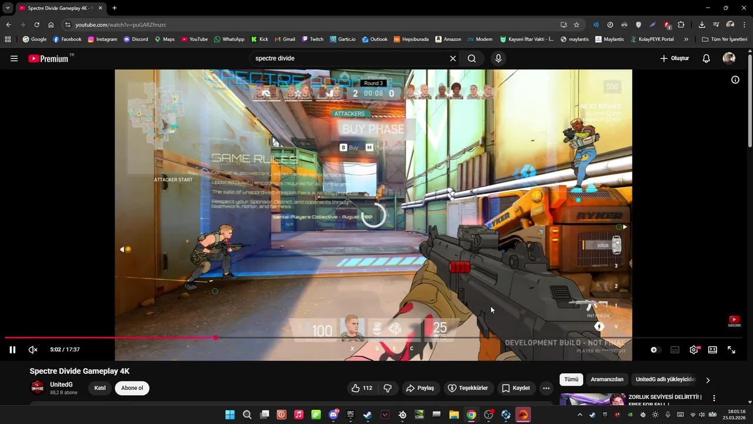Show more filter chips with arrow
753x424 pixels.
[708, 380]
